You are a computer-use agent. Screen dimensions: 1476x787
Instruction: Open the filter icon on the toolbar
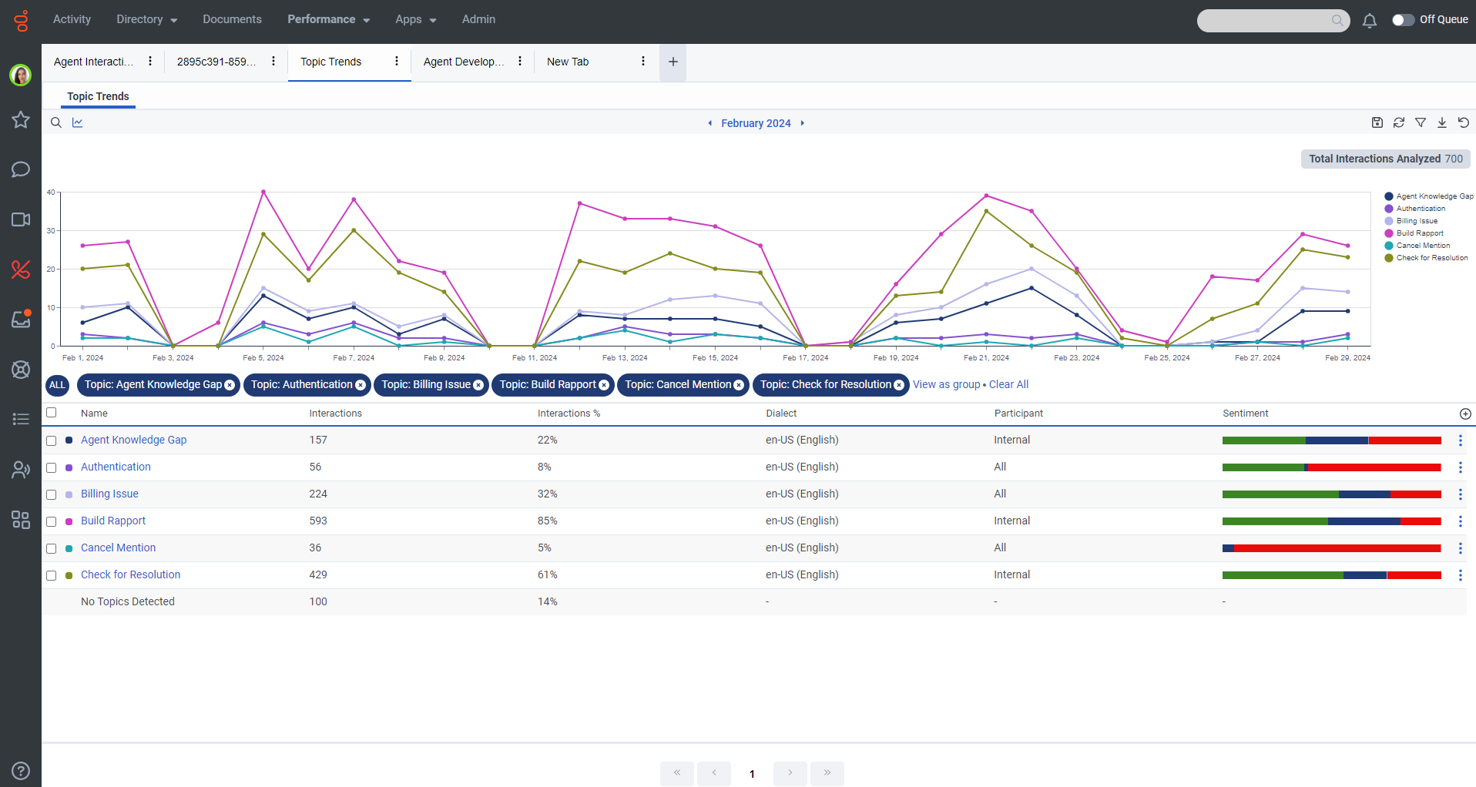(1420, 122)
